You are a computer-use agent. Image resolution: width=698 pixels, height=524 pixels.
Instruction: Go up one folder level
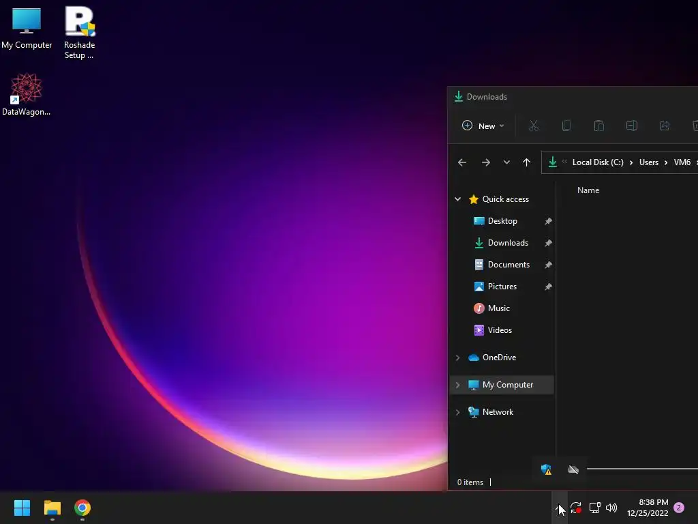pyautogui.click(x=526, y=162)
